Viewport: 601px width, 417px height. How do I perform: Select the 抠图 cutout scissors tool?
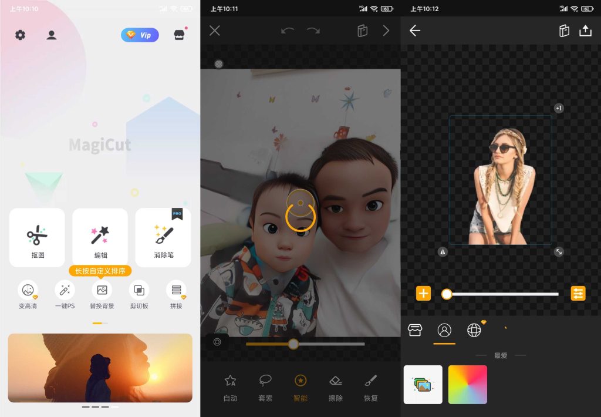[36, 237]
